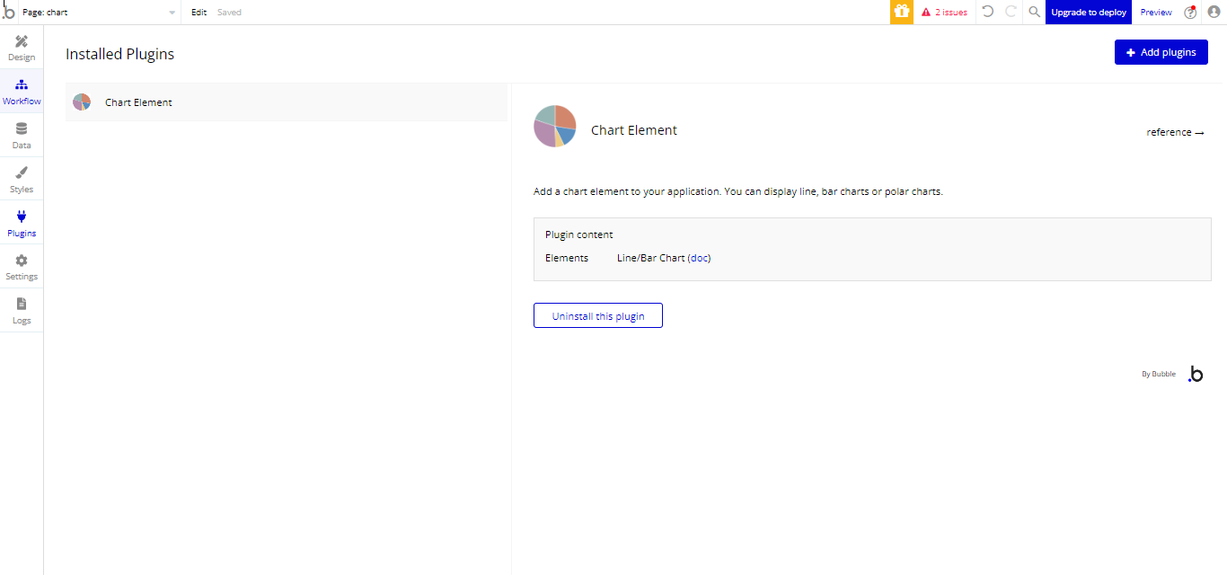Viewport: 1227px width, 575px height.
Task: Click the Add plugins button
Action: coord(1161,52)
